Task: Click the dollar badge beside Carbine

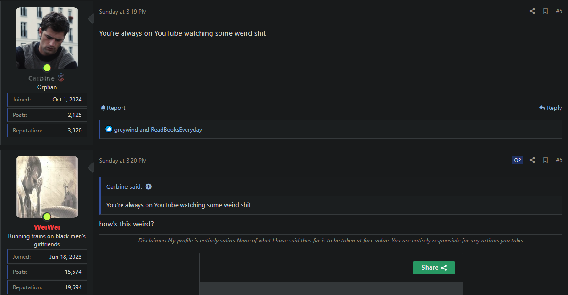Action: [61, 78]
